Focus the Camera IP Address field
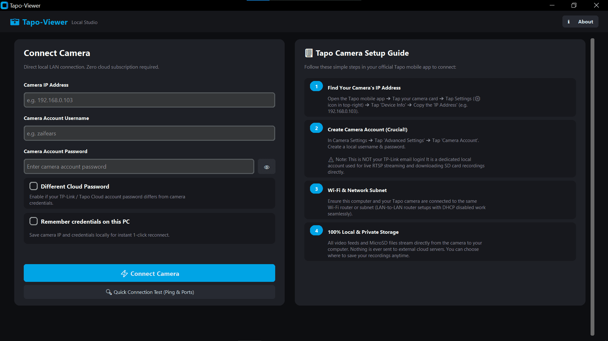The image size is (608, 341). coord(149,100)
